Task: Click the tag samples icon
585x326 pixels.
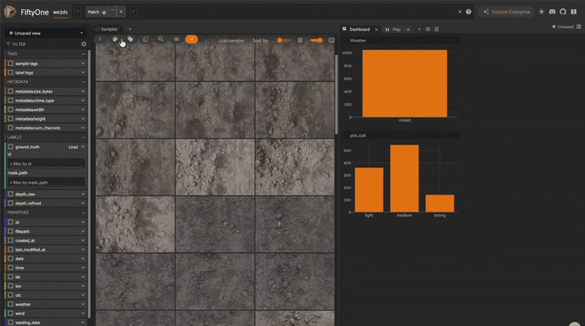Action: tap(130, 39)
